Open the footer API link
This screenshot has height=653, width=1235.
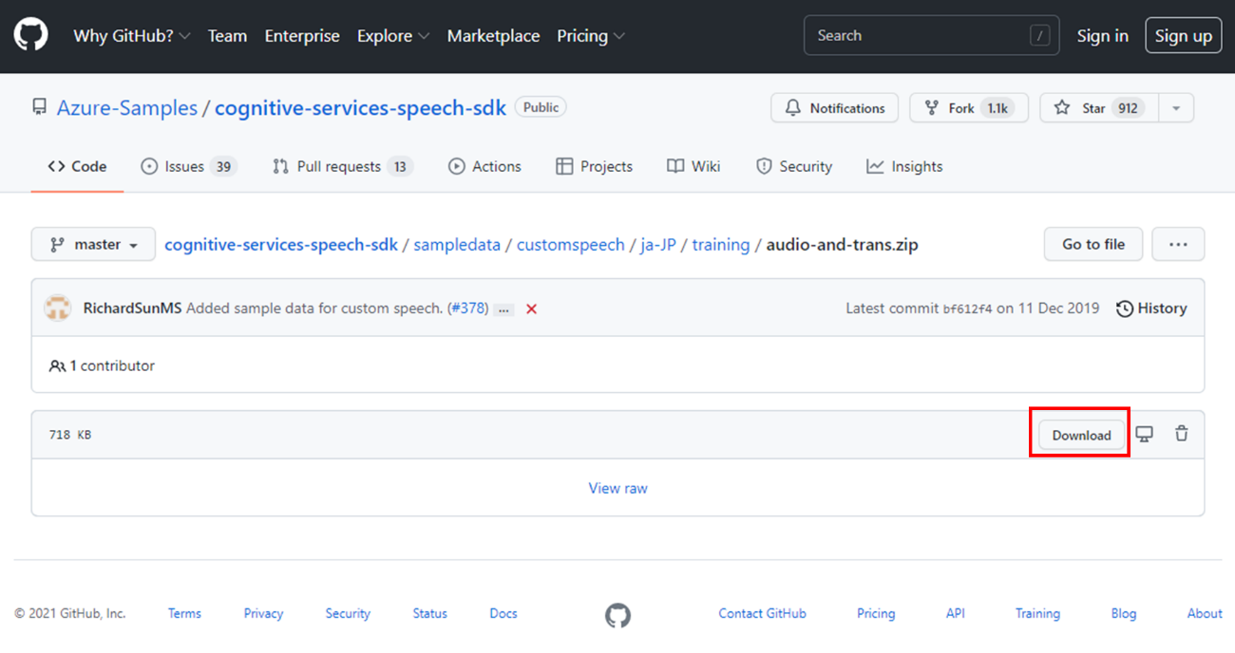pyautogui.click(x=956, y=613)
